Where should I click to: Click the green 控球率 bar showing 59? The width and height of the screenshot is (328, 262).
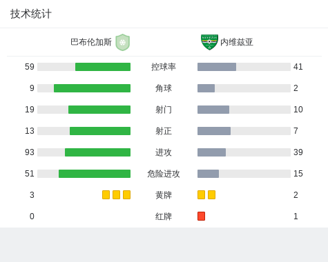pyautogui.click(x=103, y=67)
